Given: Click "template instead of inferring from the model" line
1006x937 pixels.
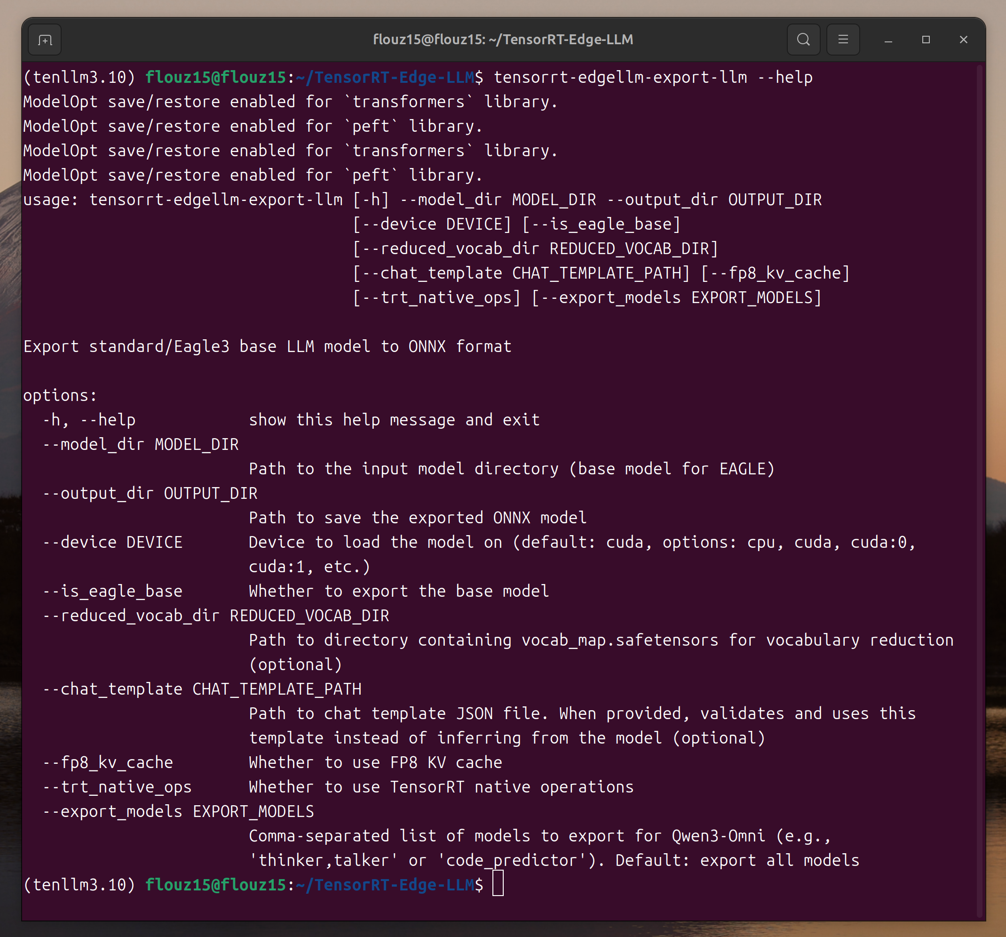Looking at the screenshot, I should tap(507, 738).
